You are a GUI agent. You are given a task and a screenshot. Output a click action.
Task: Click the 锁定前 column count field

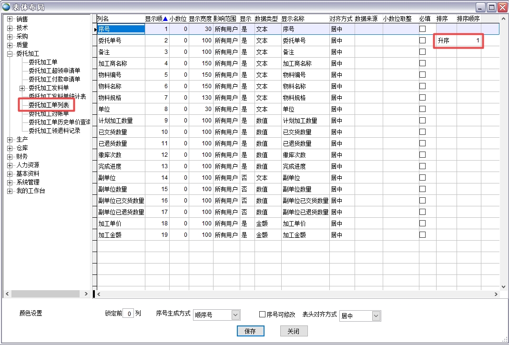[x=128, y=314]
